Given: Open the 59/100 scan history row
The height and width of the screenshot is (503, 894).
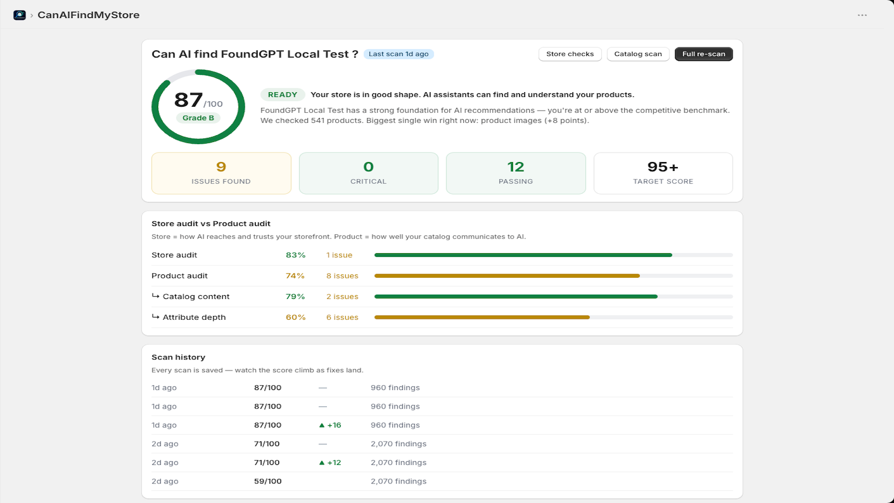Looking at the screenshot, I should tap(442, 481).
